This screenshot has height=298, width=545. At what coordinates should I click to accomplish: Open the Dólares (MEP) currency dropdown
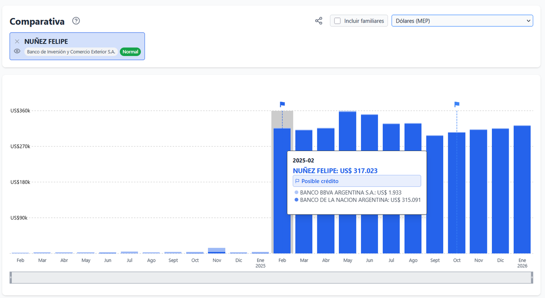[462, 21]
